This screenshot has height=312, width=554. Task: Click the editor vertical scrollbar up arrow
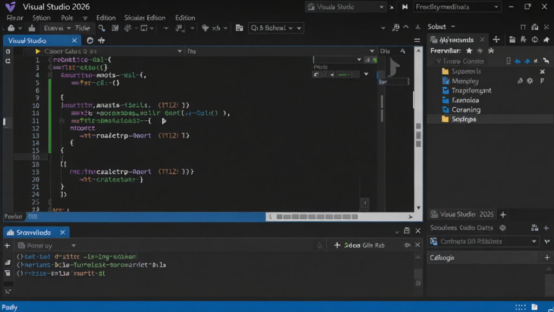[418, 51]
